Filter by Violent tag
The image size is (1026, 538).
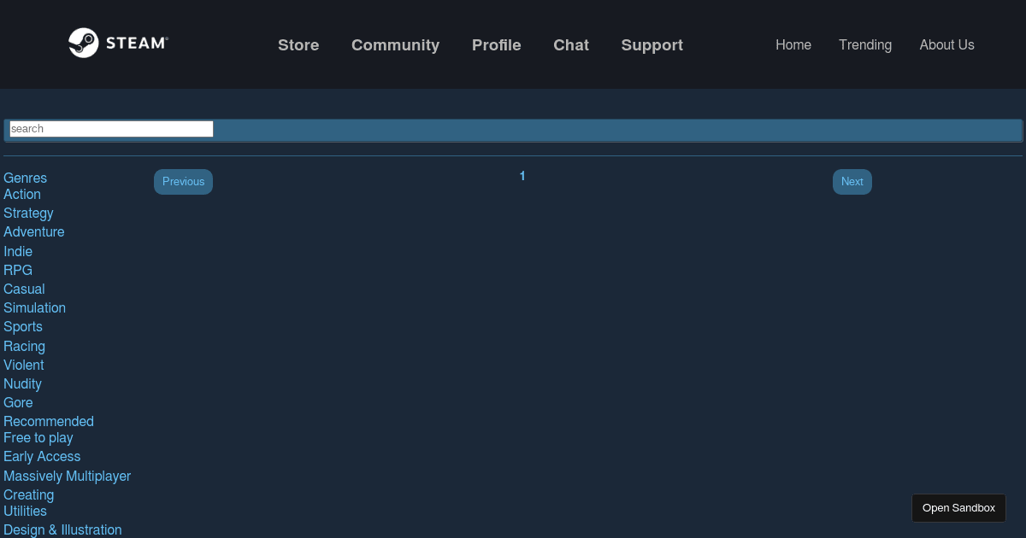point(24,365)
